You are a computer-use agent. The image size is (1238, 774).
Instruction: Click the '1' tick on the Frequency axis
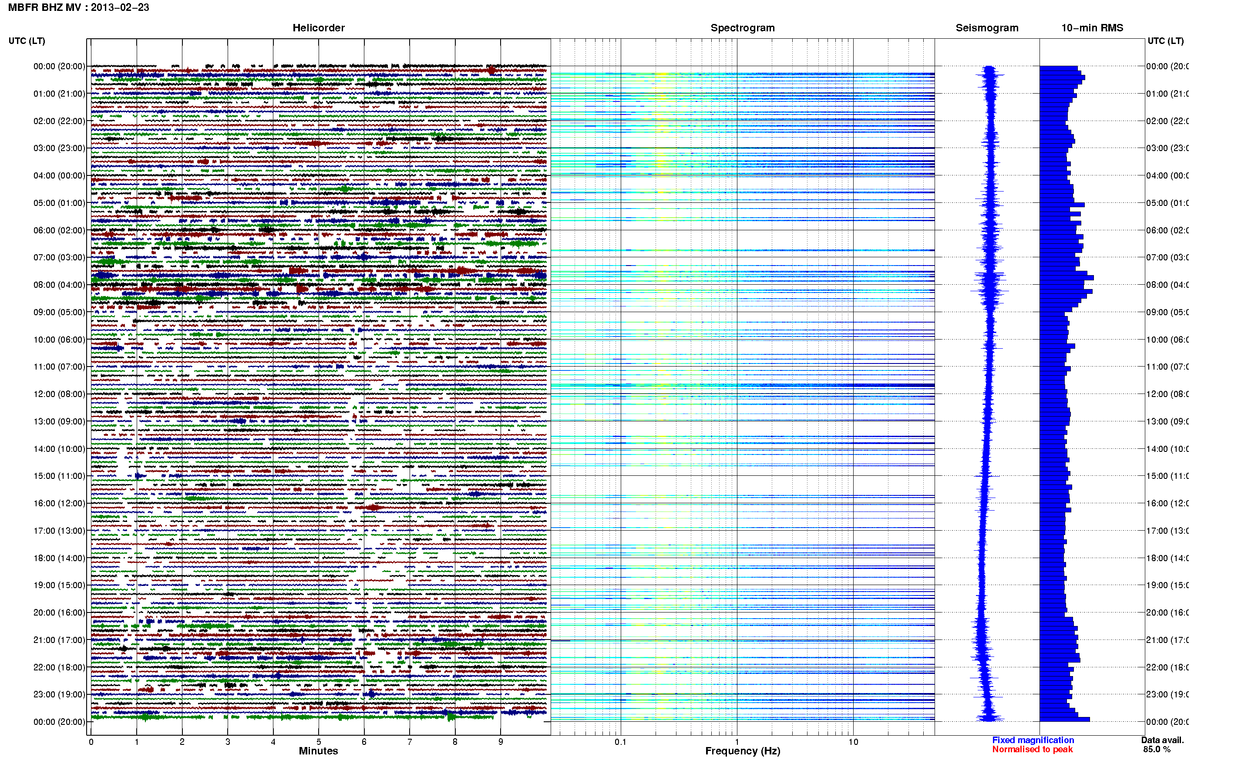coord(737,742)
